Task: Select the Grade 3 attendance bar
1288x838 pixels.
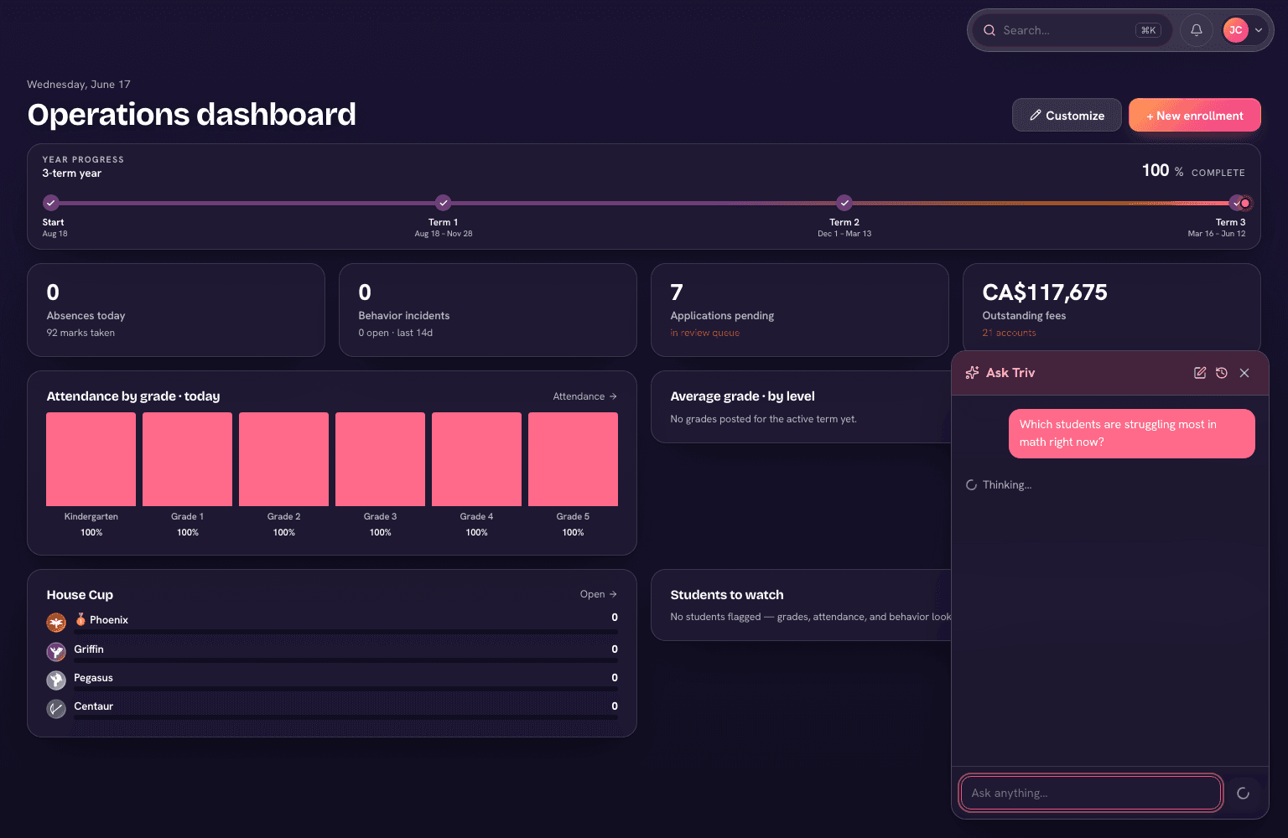Action: [381, 459]
